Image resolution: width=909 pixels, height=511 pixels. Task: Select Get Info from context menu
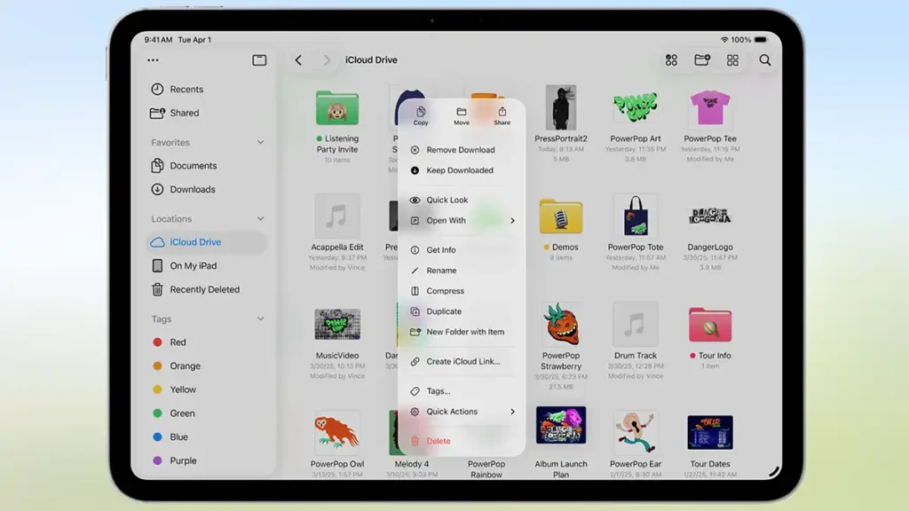tap(441, 250)
